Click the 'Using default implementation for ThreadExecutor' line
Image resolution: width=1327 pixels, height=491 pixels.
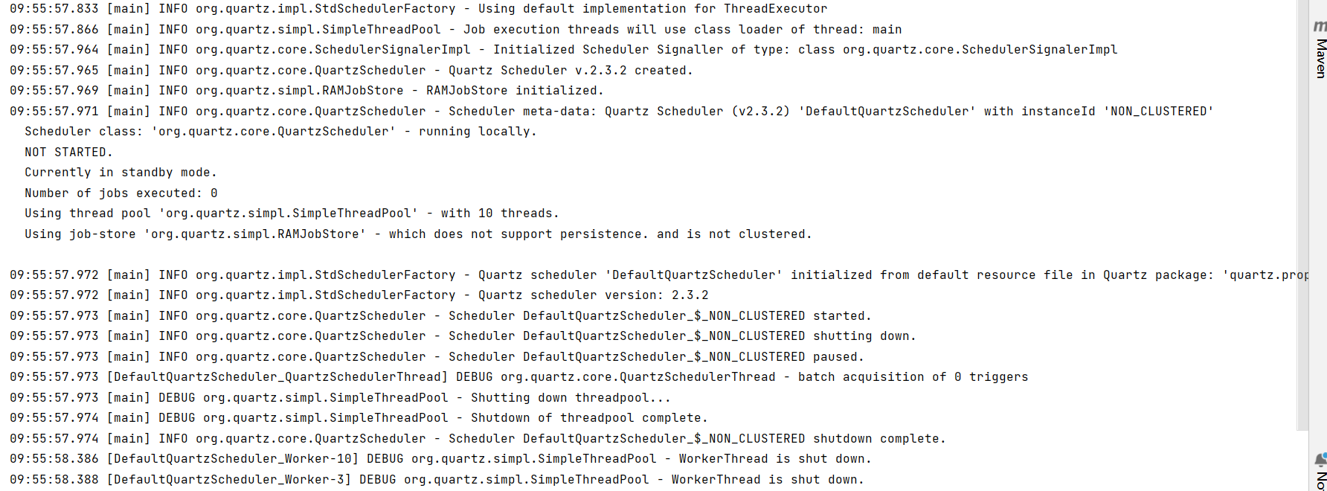pyautogui.click(x=418, y=9)
